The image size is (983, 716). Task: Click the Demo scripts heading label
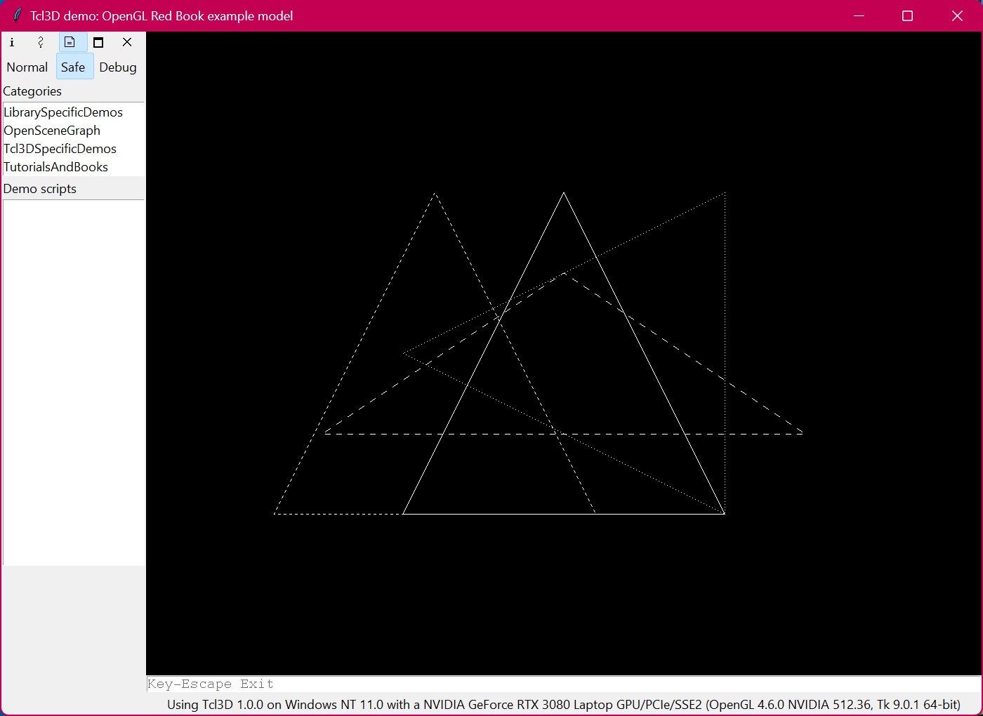pos(40,189)
